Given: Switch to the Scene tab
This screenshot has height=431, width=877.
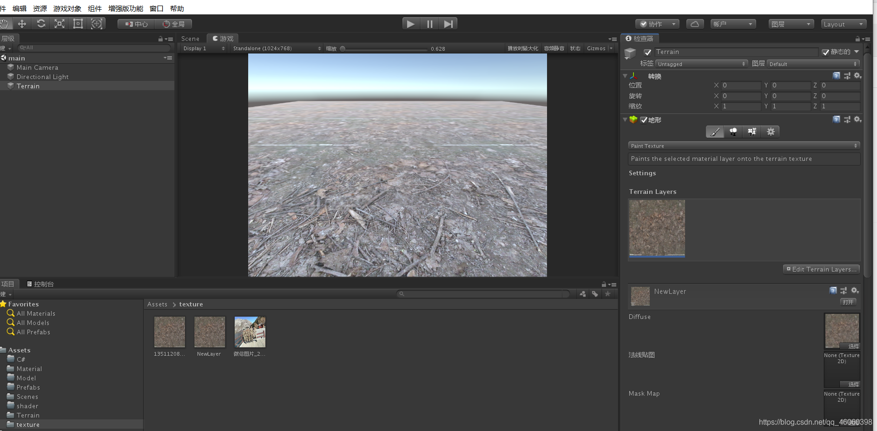Looking at the screenshot, I should (x=191, y=39).
